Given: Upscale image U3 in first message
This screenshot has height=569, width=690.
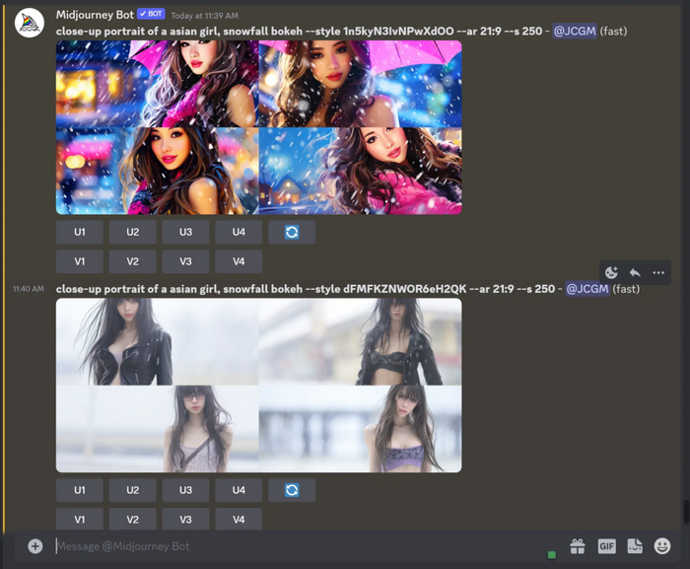Looking at the screenshot, I should pos(185,232).
